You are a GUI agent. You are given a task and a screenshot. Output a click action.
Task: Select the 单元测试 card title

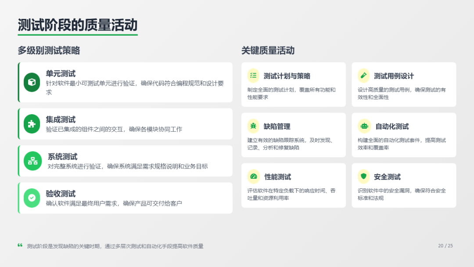(x=61, y=74)
